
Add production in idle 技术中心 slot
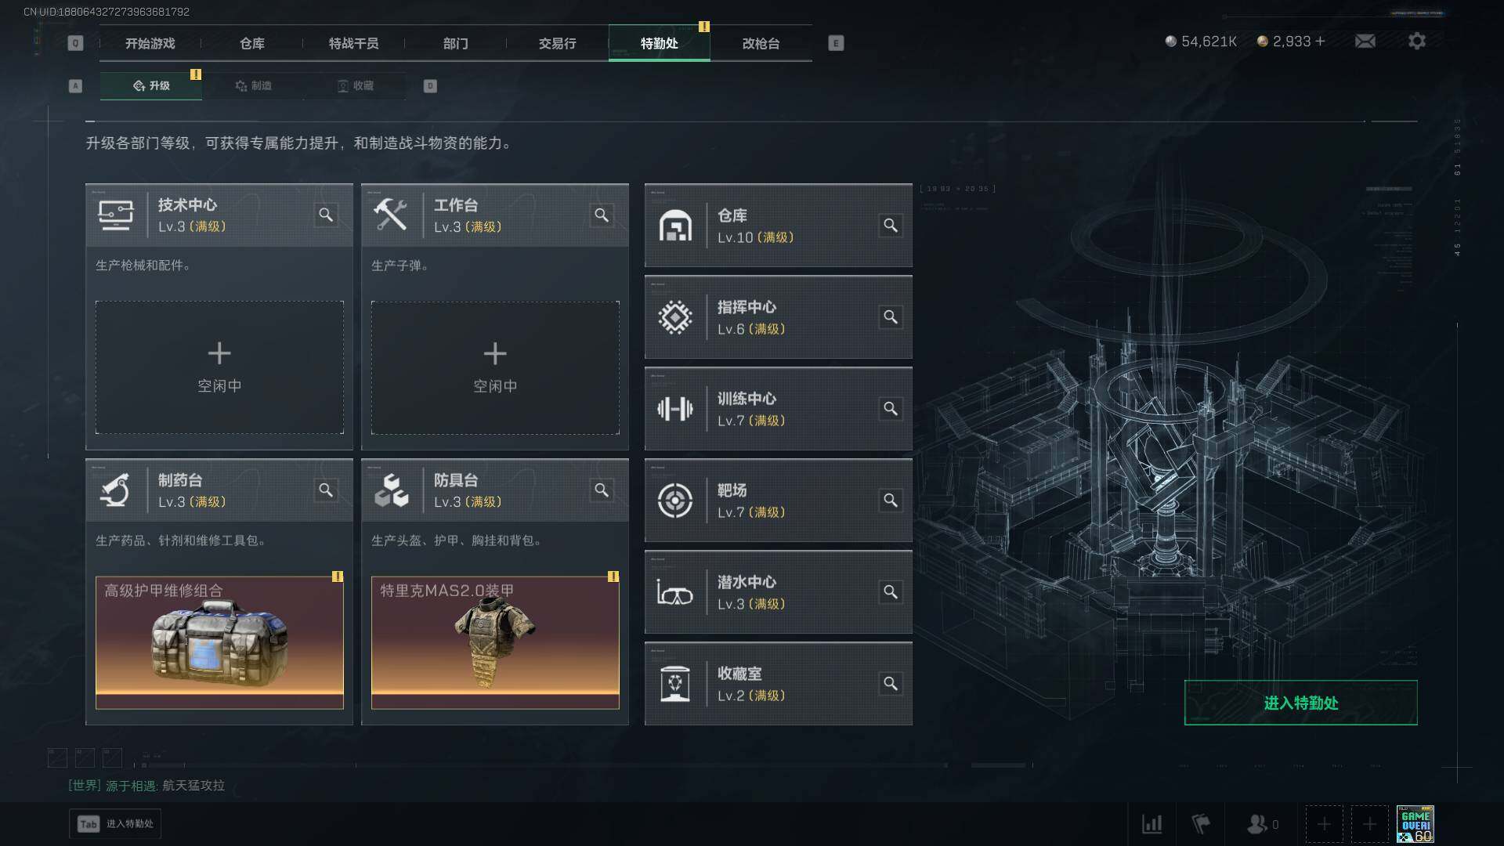coord(219,367)
